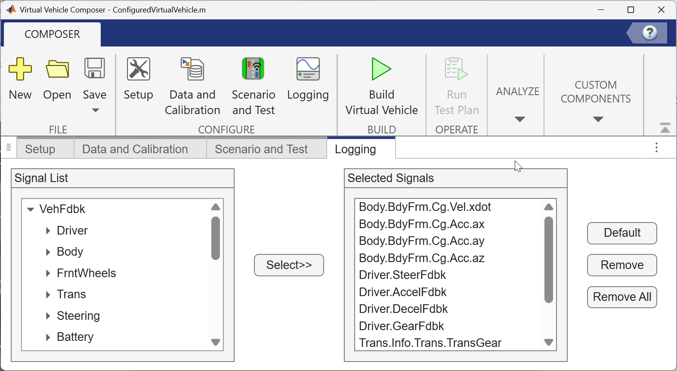Open a file with the folder icon
The image size is (677, 371).
click(x=57, y=69)
